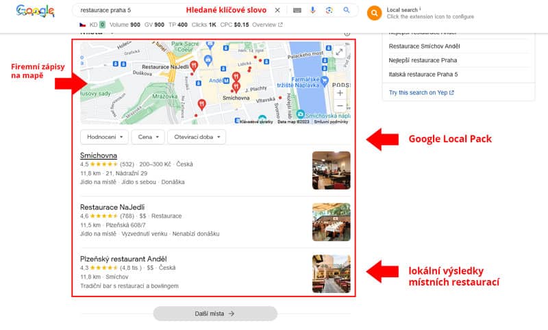This screenshot has width=548, height=330.
Task: Click the Volume 900 statistic
Action: point(125,25)
